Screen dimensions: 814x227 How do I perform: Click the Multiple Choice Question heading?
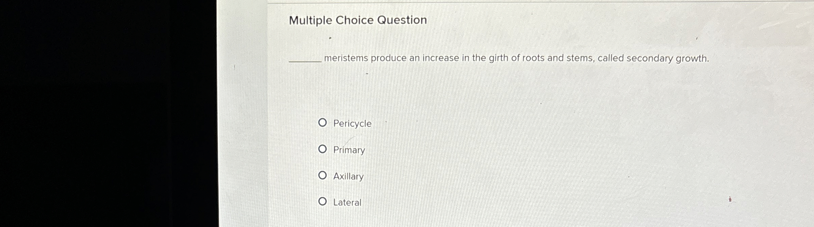[x=356, y=20]
